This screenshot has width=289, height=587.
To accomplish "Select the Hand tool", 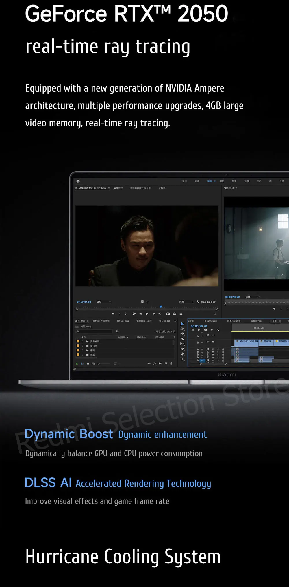I will pyautogui.click(x=182, y=354).
